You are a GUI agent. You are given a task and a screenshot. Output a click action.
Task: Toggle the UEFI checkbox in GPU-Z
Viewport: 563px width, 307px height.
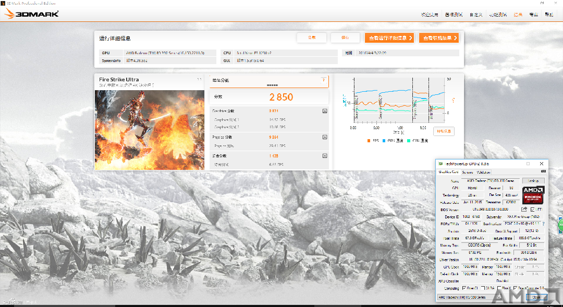[532, 210]
